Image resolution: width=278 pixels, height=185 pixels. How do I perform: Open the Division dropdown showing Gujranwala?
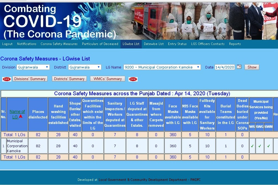[x=33, y=67]
